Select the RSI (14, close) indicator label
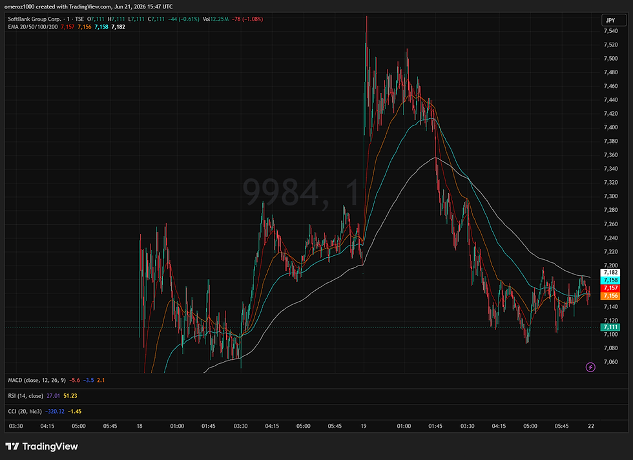633x460 pixels. point(25,396)
